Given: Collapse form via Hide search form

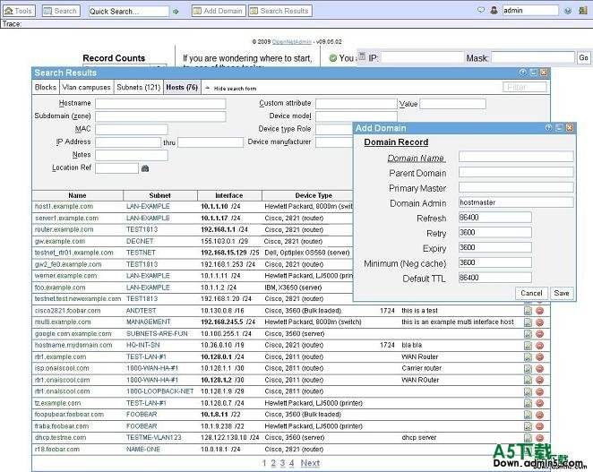Looking at the screenshot, I should point(234,89).
